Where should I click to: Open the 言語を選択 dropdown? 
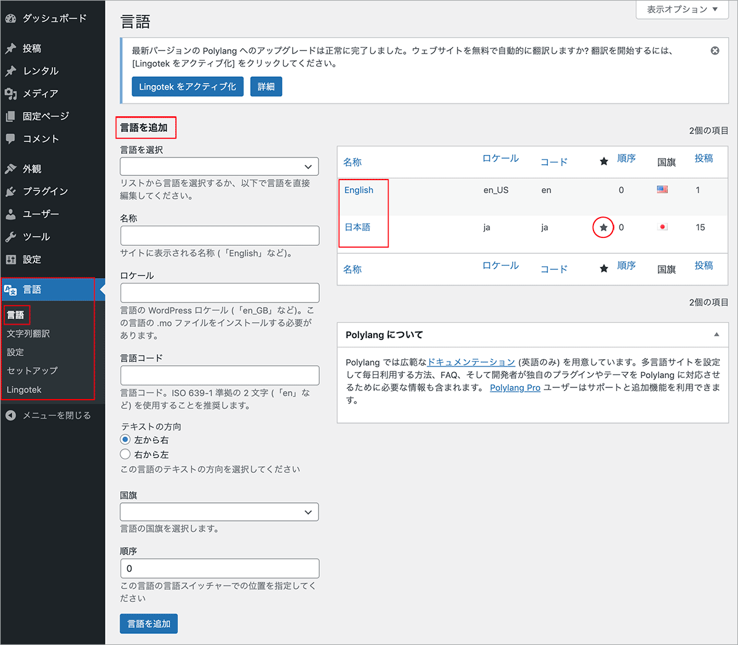220,167
